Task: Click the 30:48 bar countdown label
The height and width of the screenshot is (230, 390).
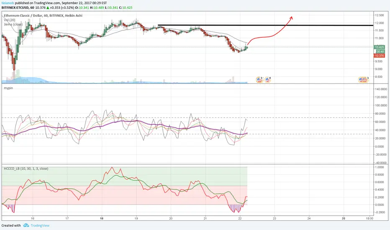Action: click(x=380, y=51)
